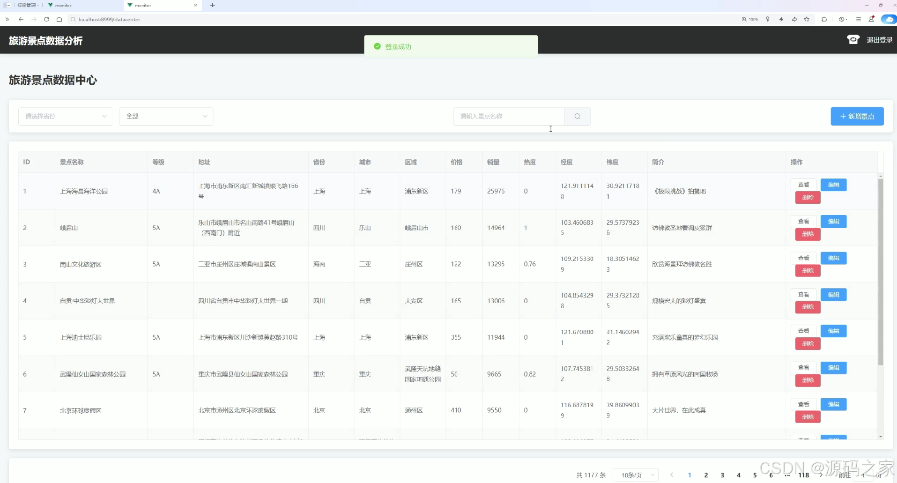Image resolution: width=897 pixels, height=483 pixels.
Task: Click the 新增景点 button
Action: point(857,116)
